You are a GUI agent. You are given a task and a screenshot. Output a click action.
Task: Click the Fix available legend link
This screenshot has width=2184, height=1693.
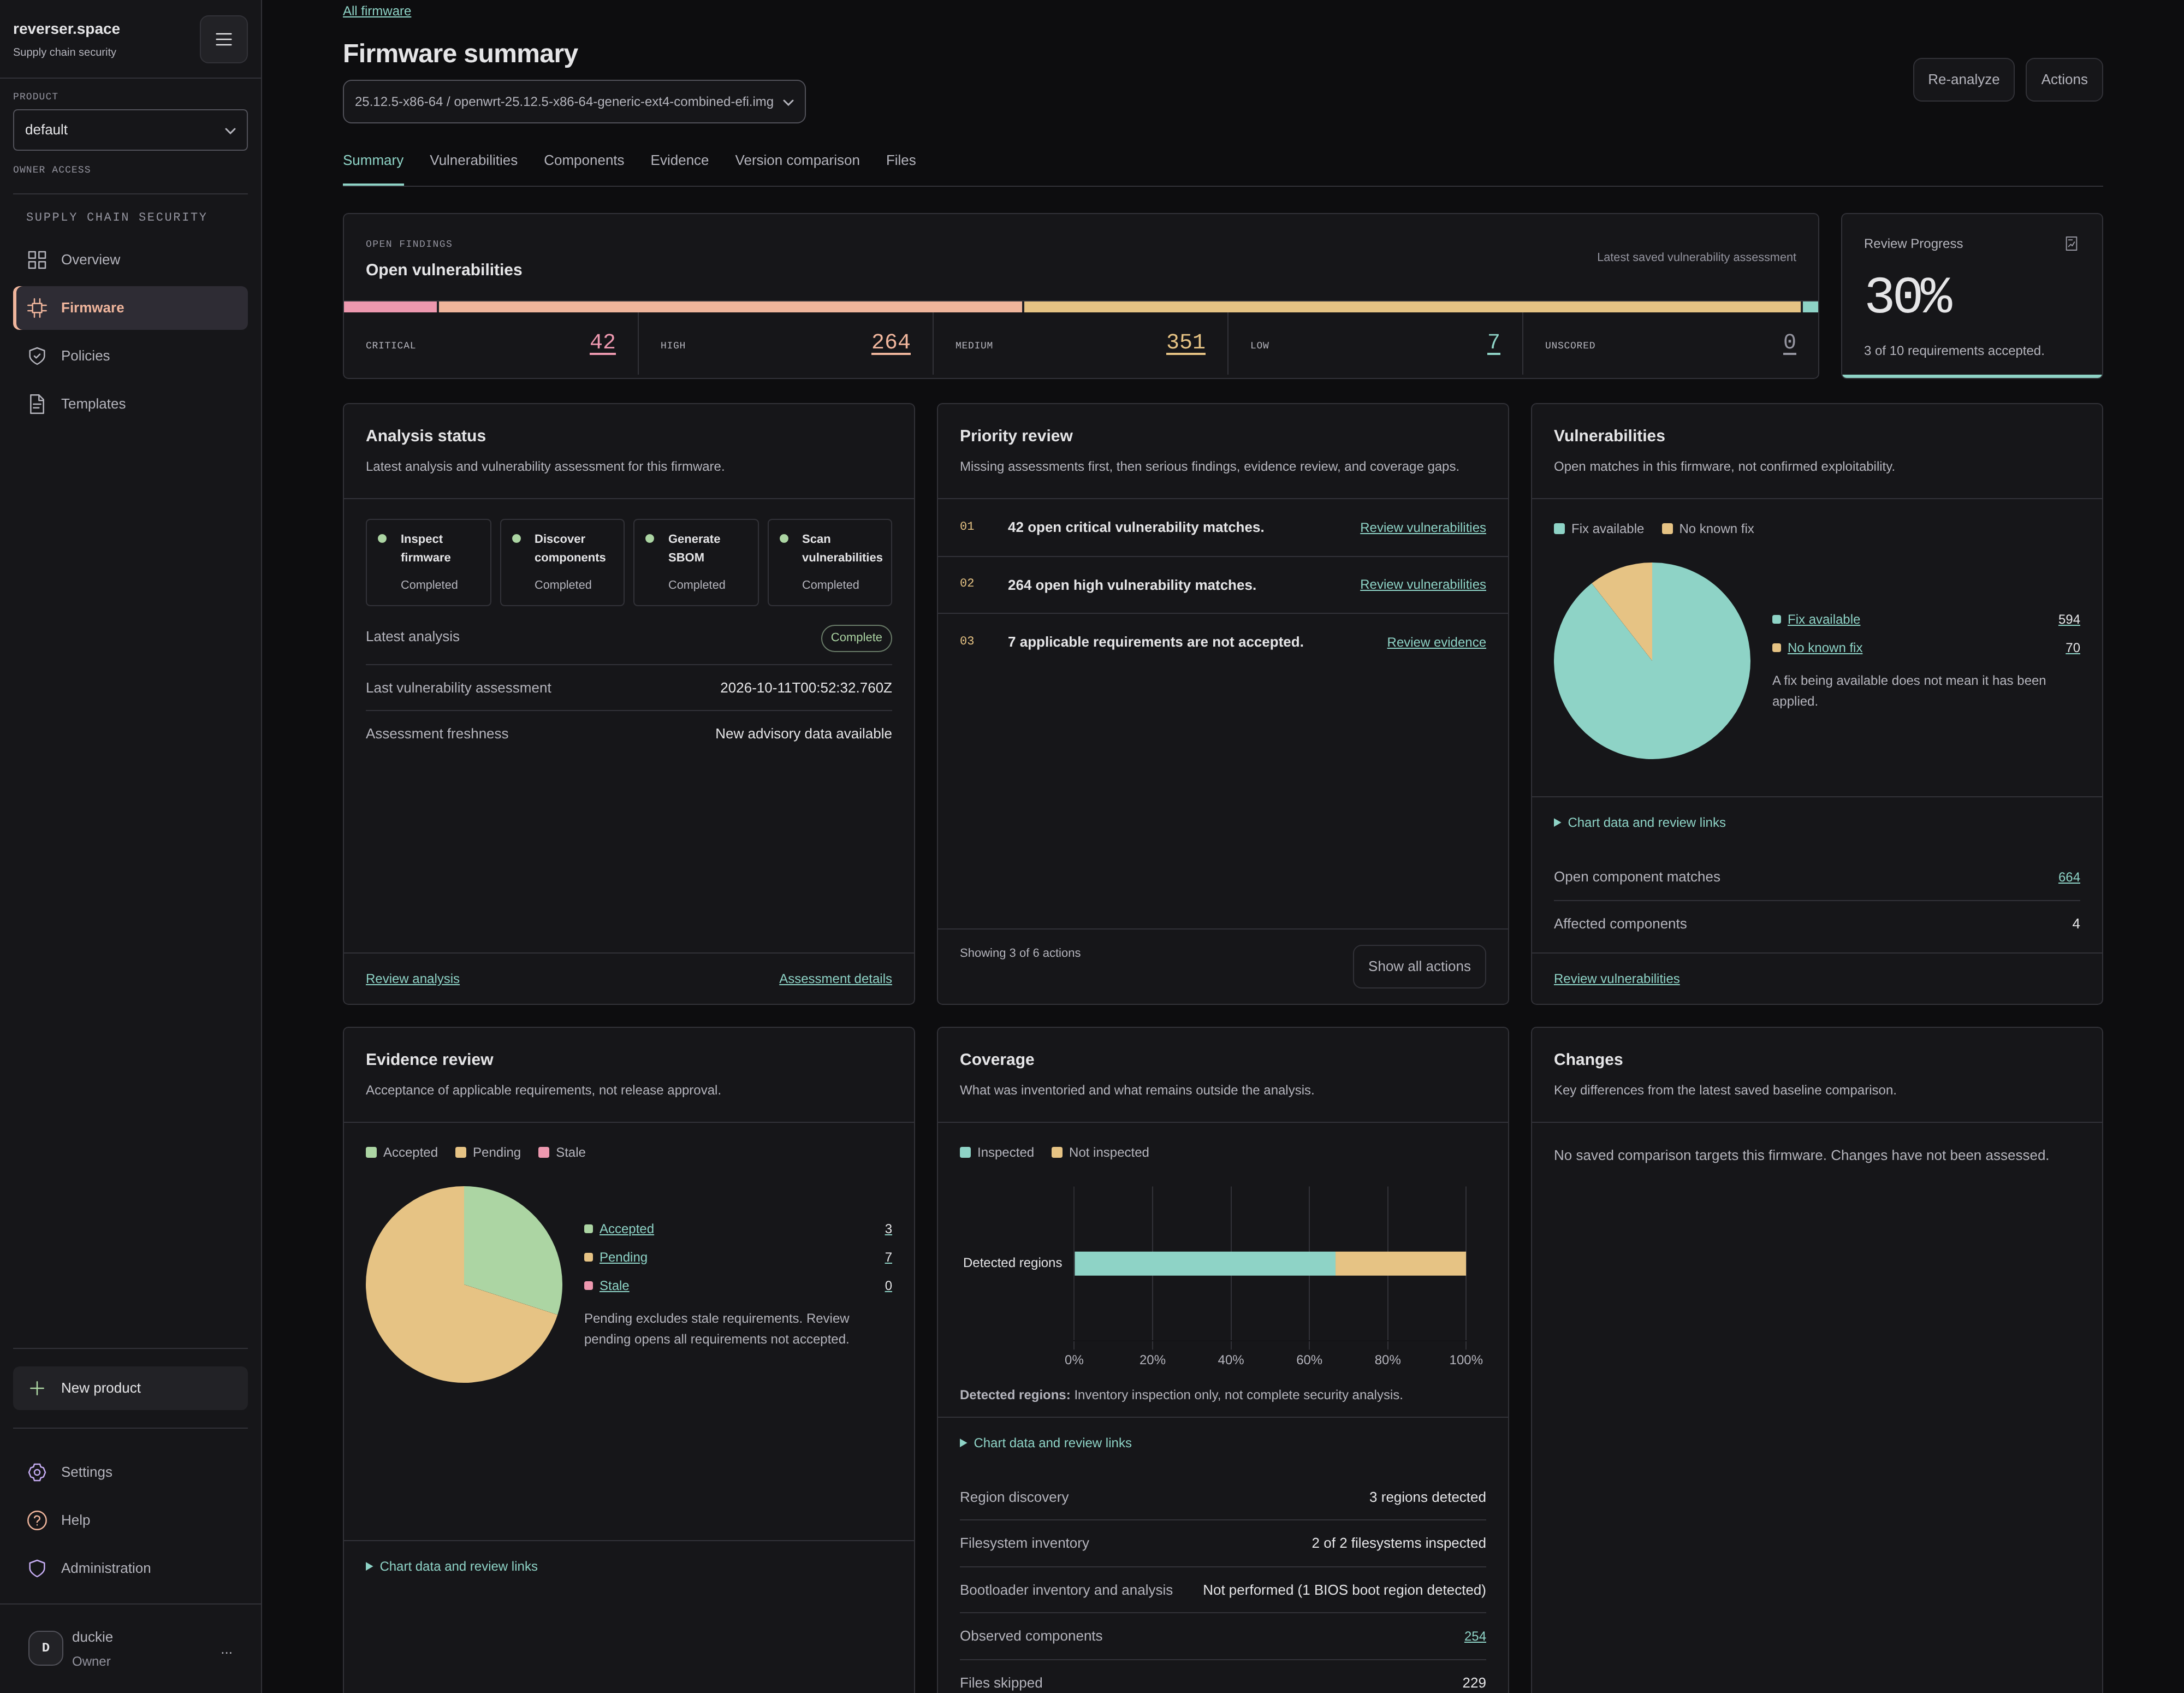(x=1823, y=620)
